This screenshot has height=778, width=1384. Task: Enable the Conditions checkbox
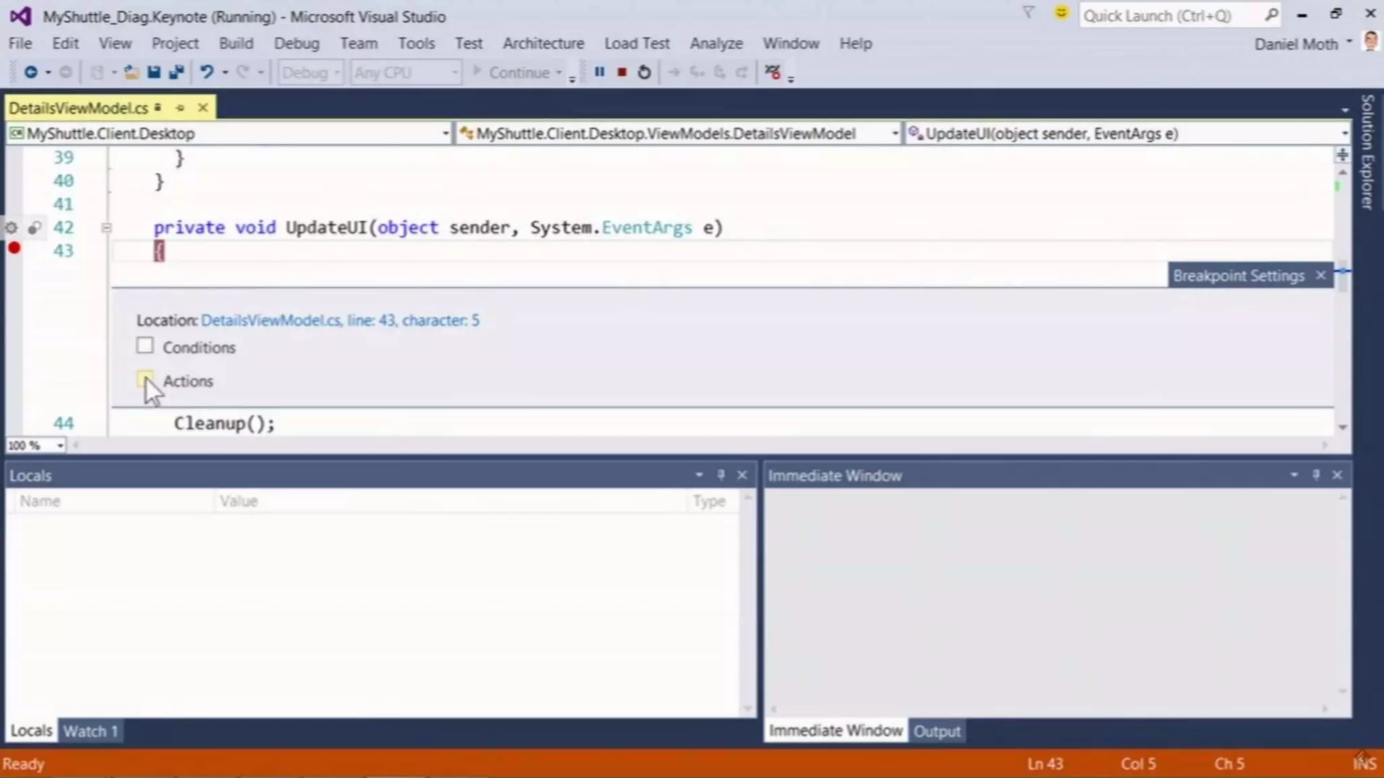point(145,346)
